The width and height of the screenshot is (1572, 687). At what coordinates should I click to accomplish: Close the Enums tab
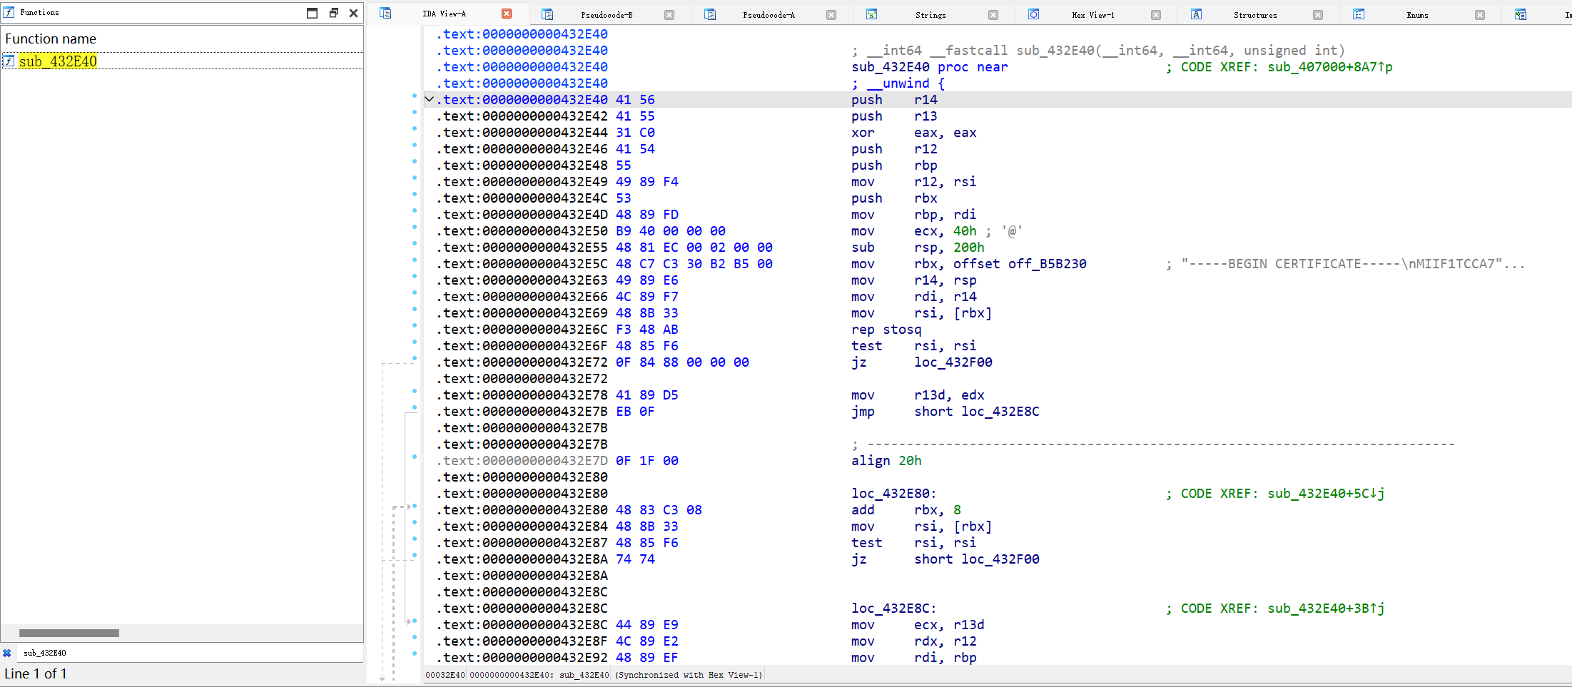1480,15
